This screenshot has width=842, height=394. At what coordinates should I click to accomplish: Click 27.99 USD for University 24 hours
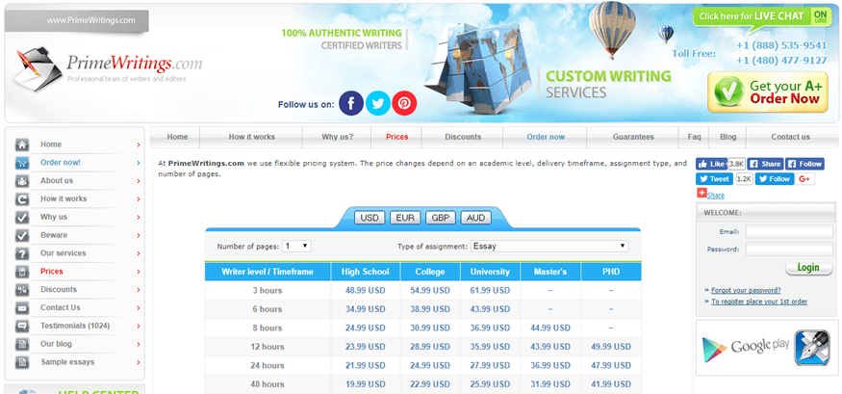pos(490,365)
